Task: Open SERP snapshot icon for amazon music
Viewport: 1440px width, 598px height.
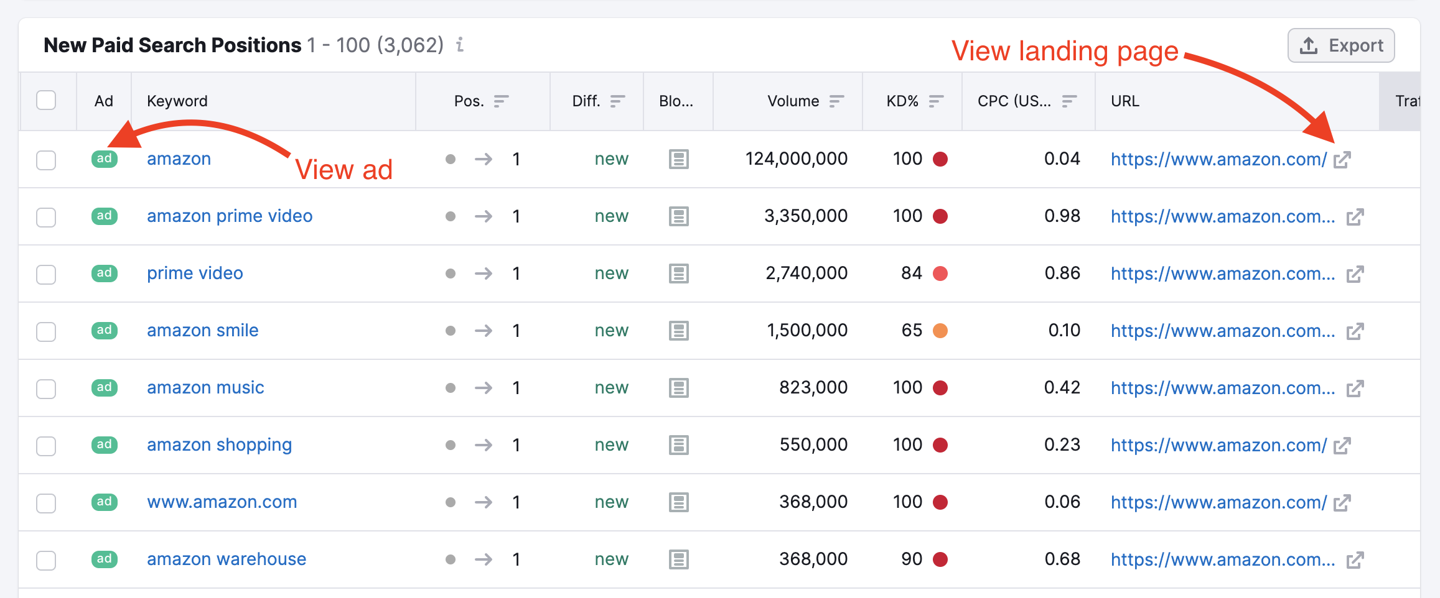Action: (679, 388)
